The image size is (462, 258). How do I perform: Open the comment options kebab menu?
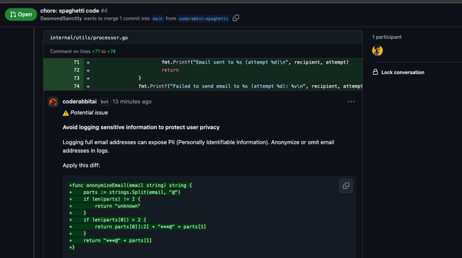tap(351, 102)
